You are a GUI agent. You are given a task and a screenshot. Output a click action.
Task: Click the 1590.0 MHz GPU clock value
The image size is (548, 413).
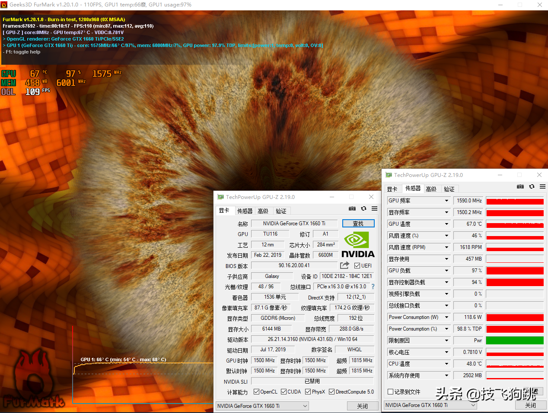point(469,201)
